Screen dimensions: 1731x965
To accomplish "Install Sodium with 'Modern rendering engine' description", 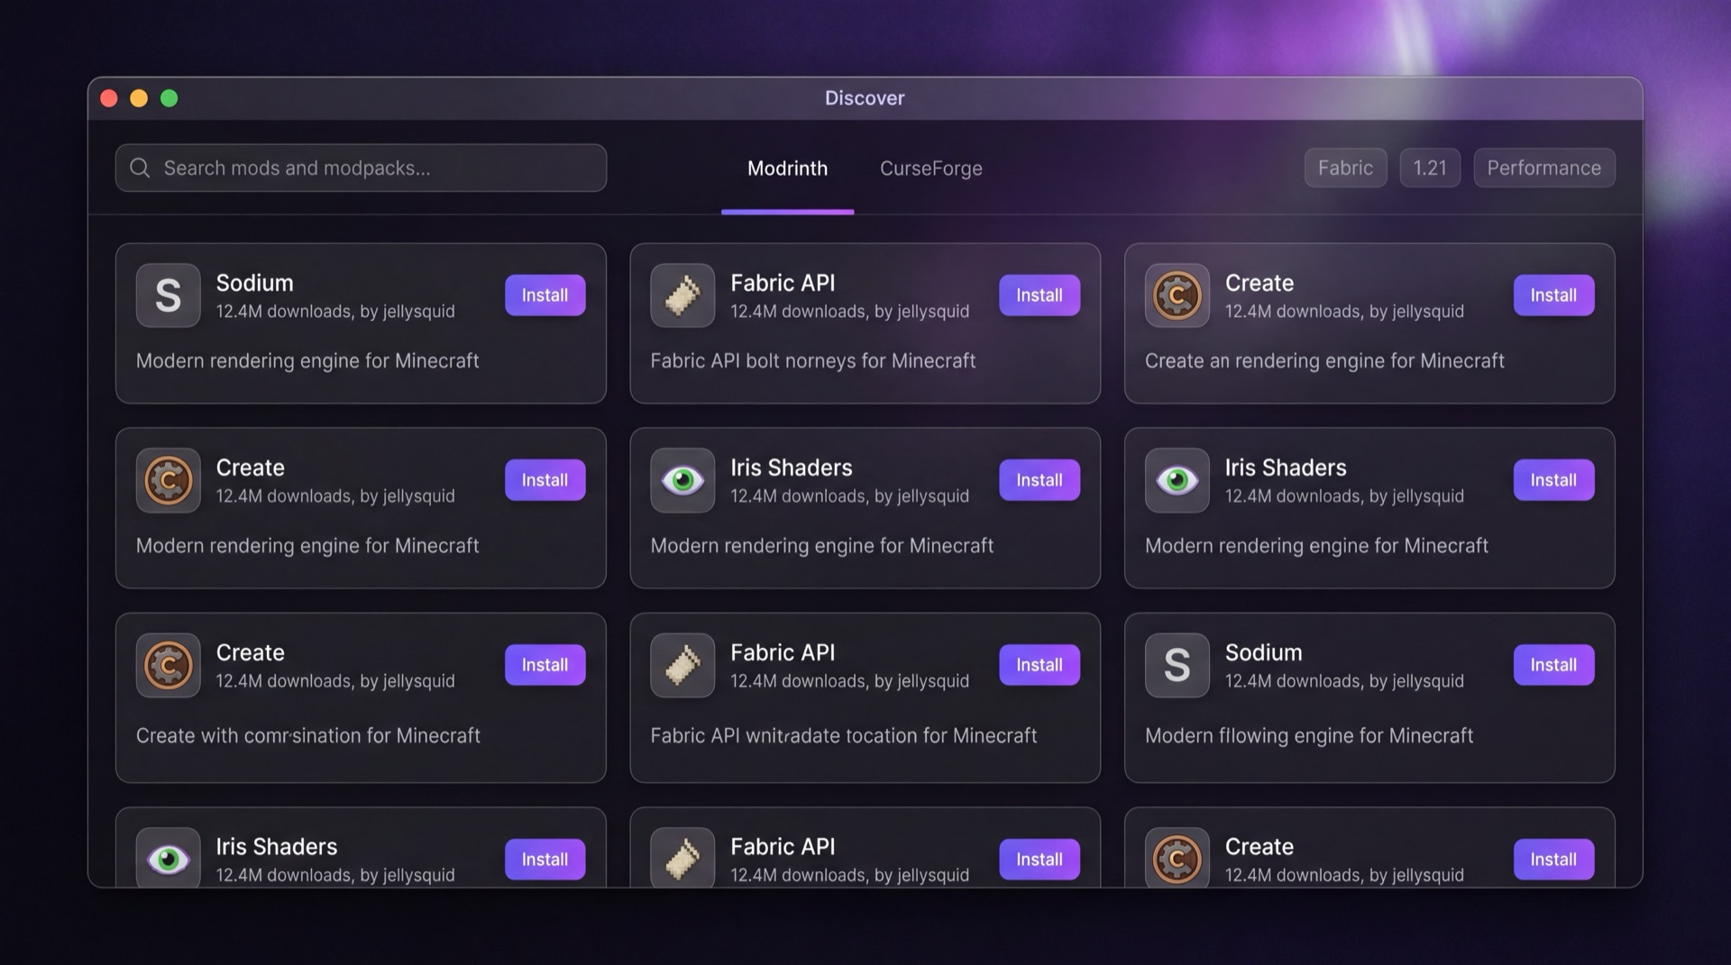I will pos(545,296).
